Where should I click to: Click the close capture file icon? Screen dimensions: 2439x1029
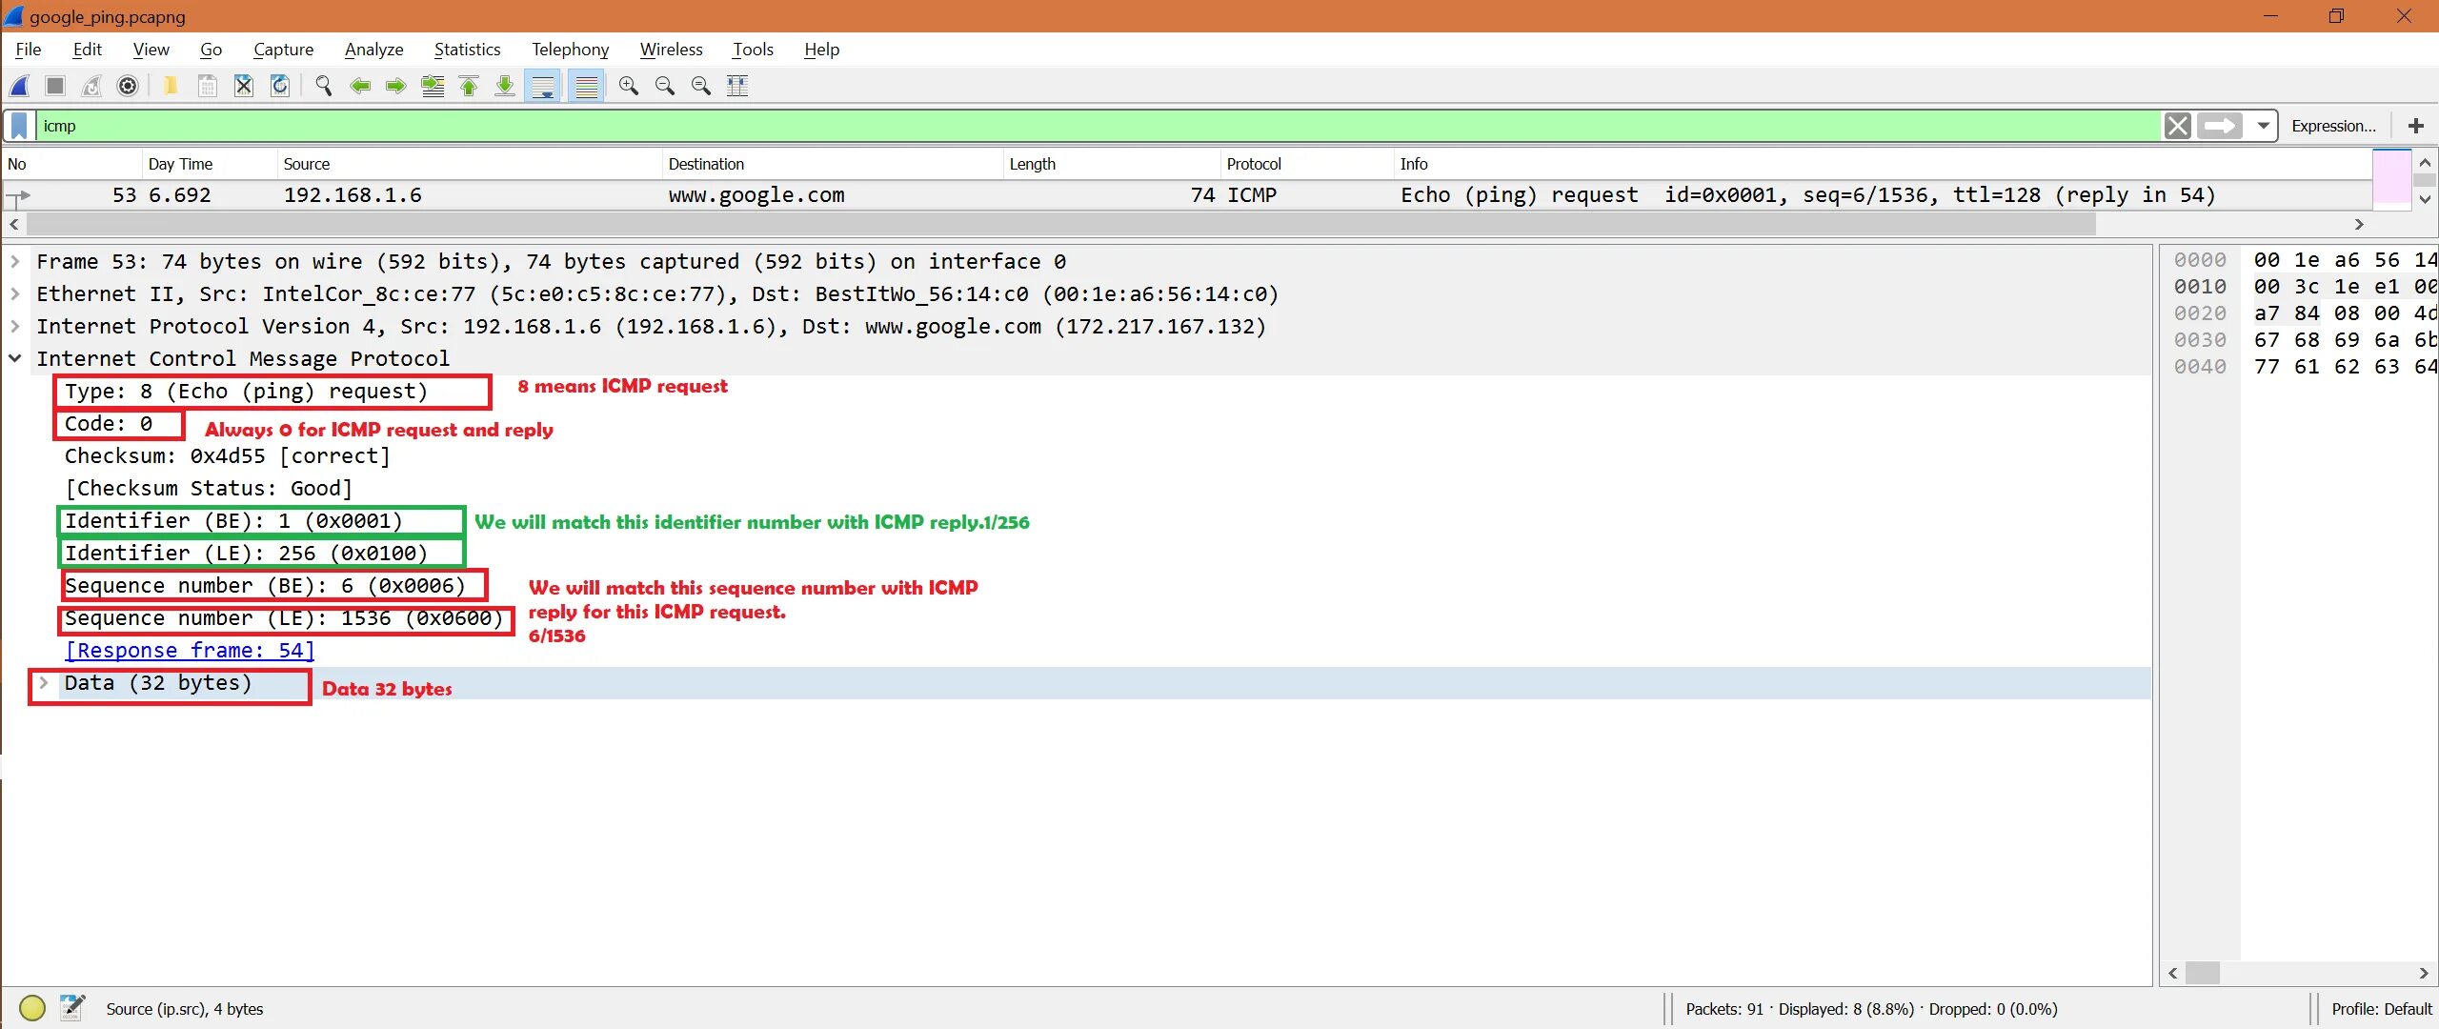[244, 87]
